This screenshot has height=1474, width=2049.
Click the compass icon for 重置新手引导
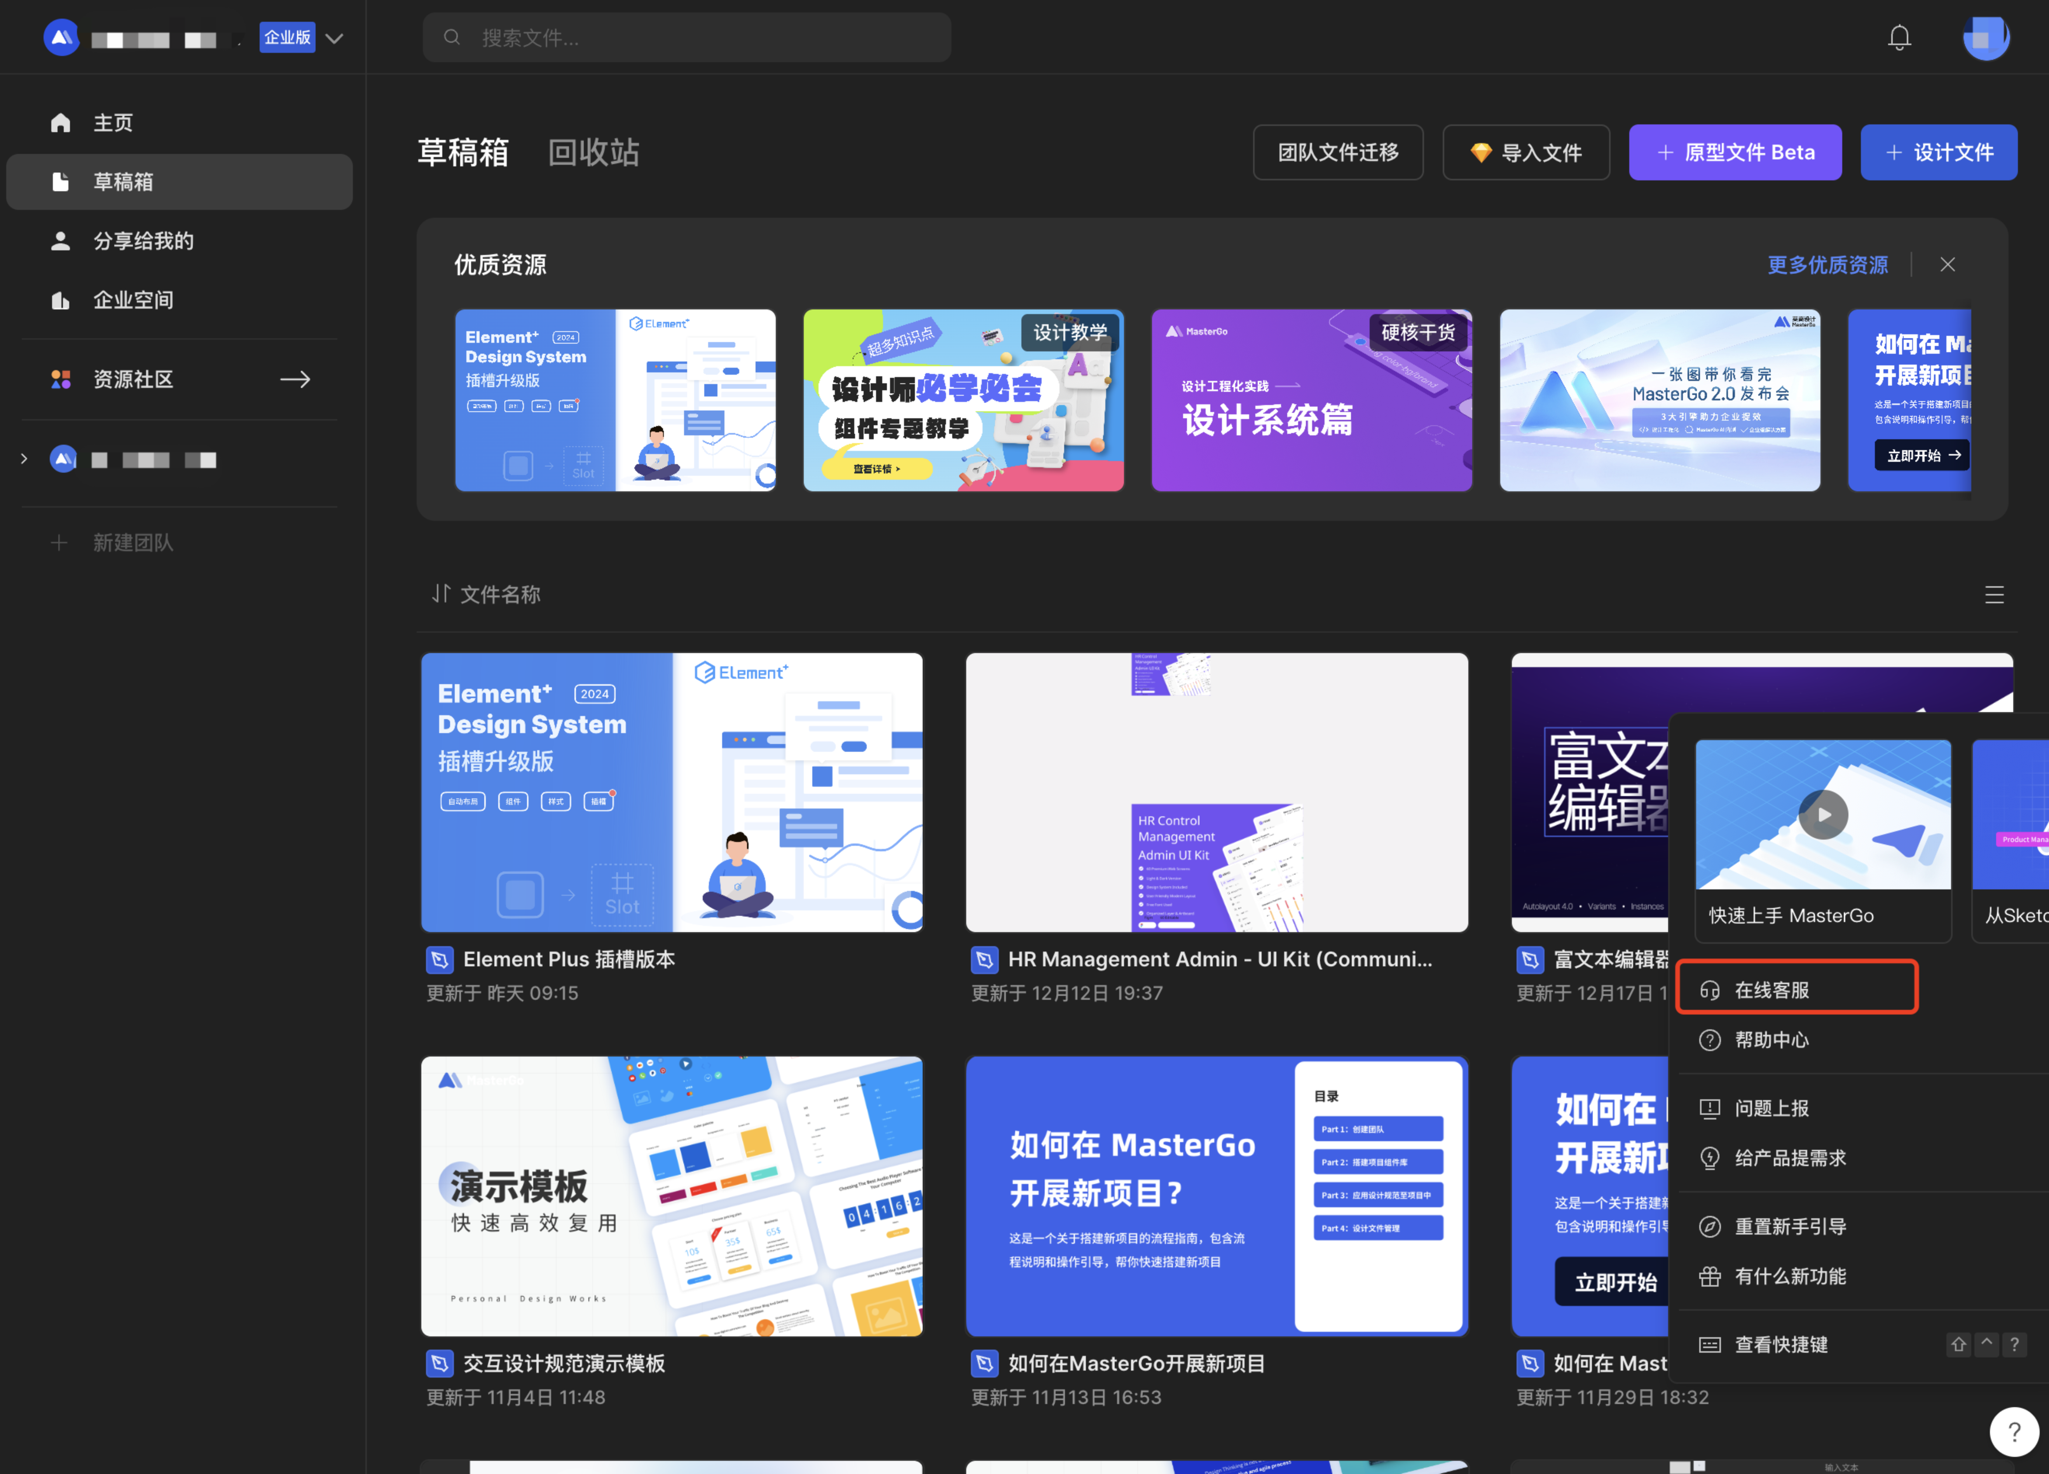1709,1227
